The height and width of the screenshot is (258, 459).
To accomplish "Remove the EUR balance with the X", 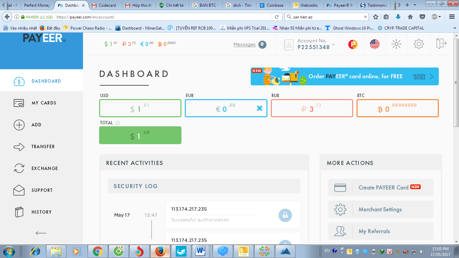I will pos(259,108).
